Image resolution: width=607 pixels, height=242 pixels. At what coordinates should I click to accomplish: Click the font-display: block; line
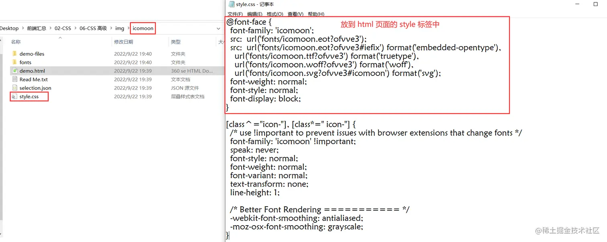click(x=265, y=99)
